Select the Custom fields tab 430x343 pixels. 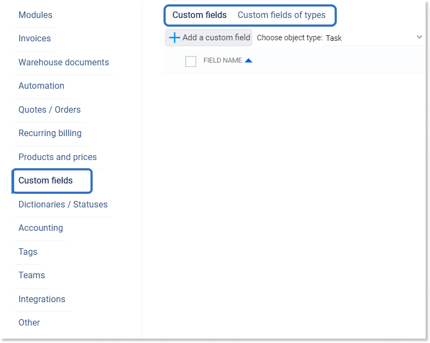click(199, 15)
